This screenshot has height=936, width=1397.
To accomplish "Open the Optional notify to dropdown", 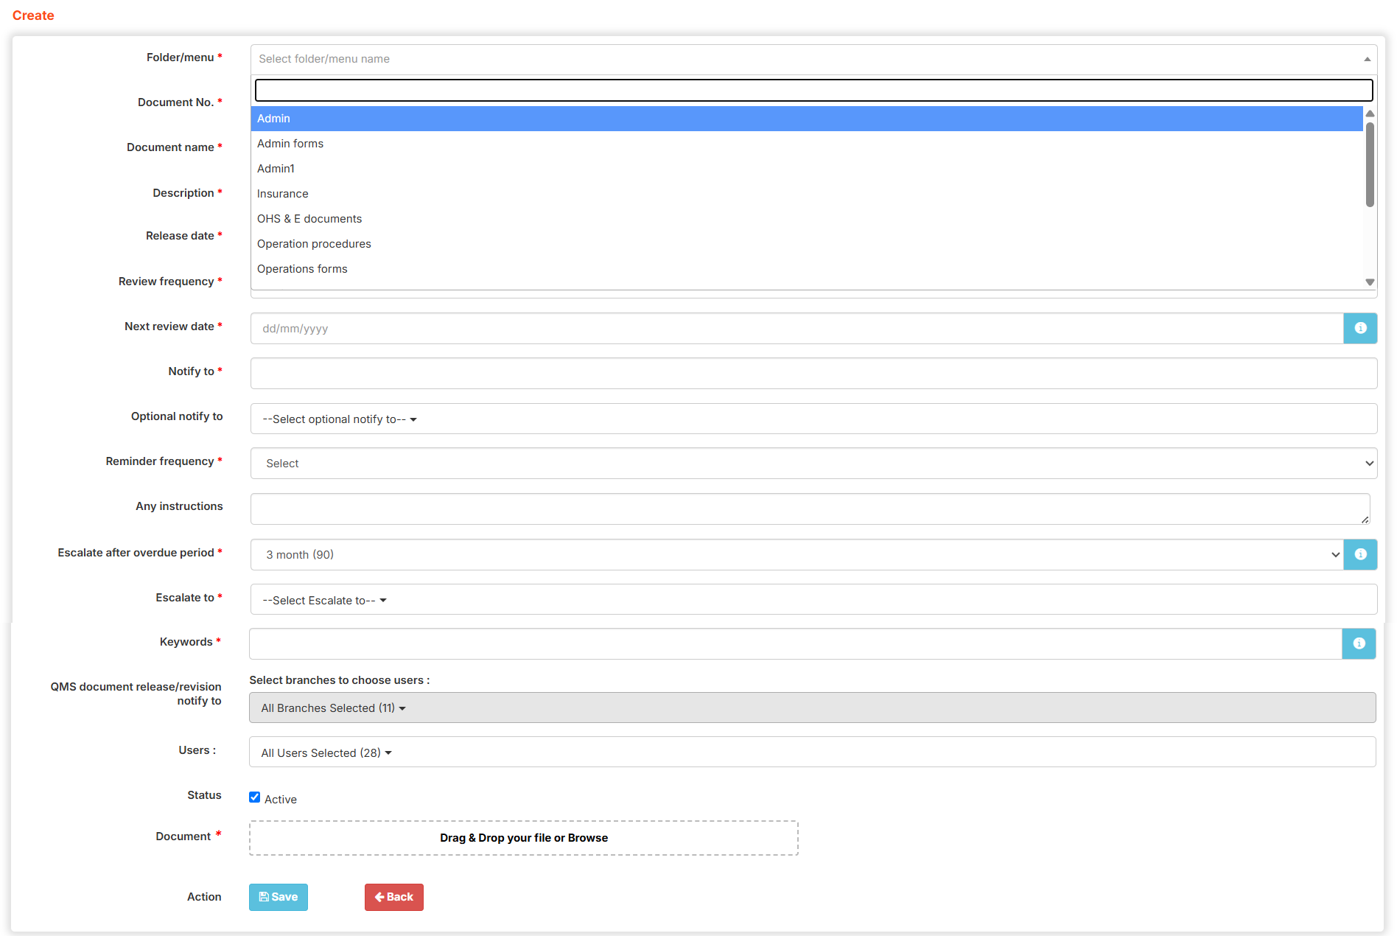I will 813,419.
